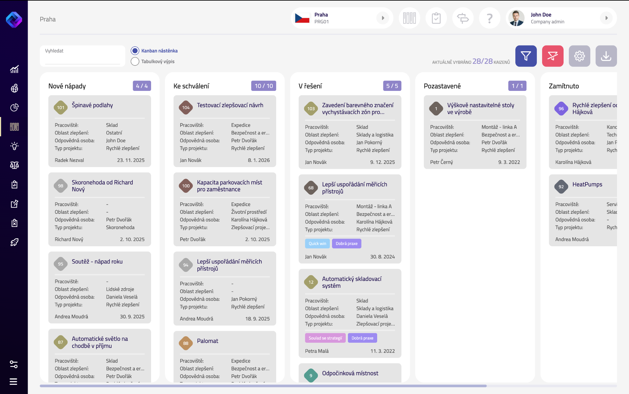Click the red clear-filters button

[x=553, y=56]
